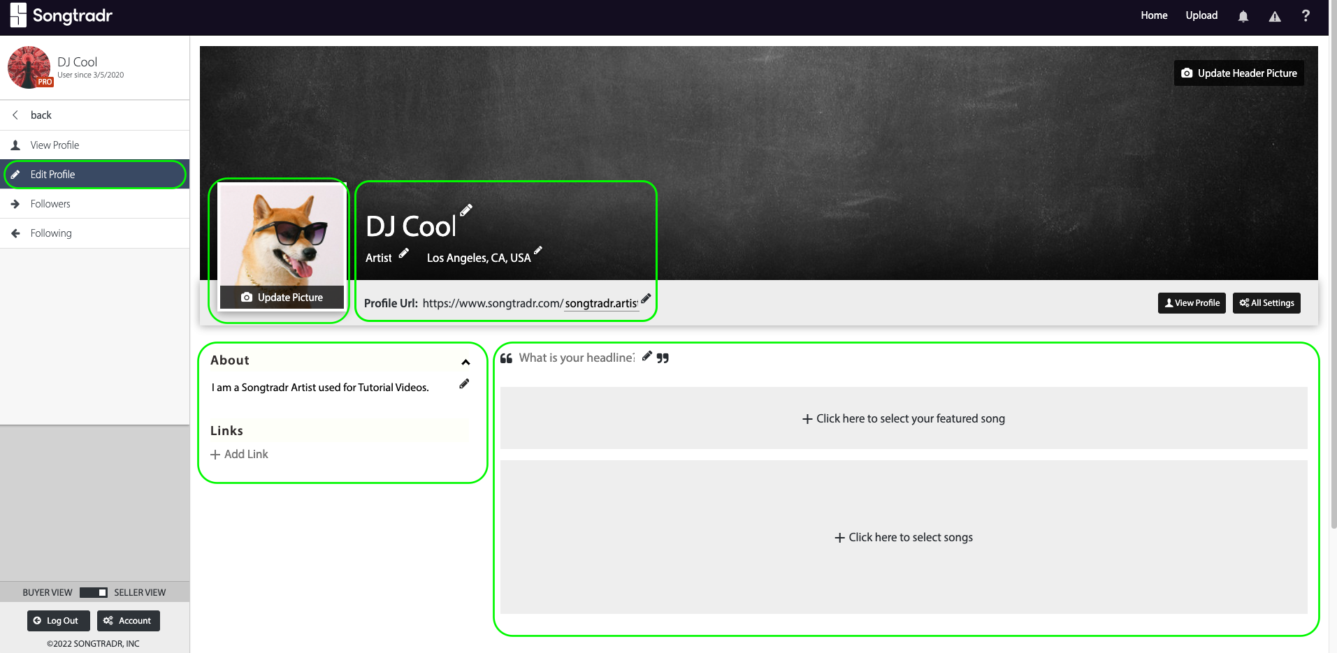Open the notifications bell icon
Screen dimensions: 1337x653
[x=1243, y=16]
